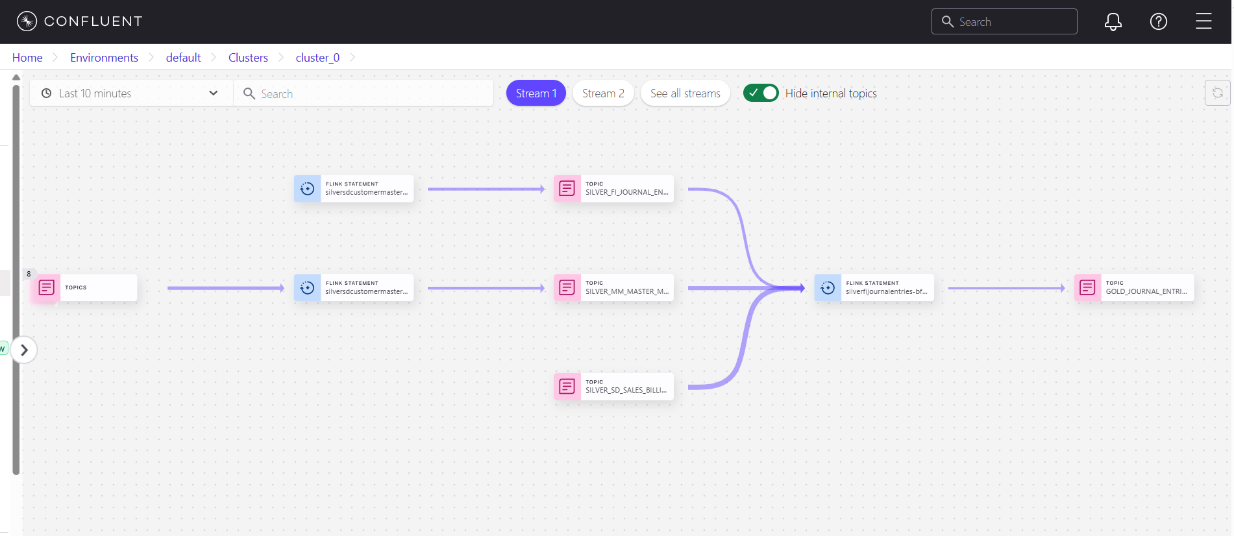Click the SILVER_FI_JOURNAL_EN topic node icon
This screenshot has height=536, width=1234.
[567, 189]
